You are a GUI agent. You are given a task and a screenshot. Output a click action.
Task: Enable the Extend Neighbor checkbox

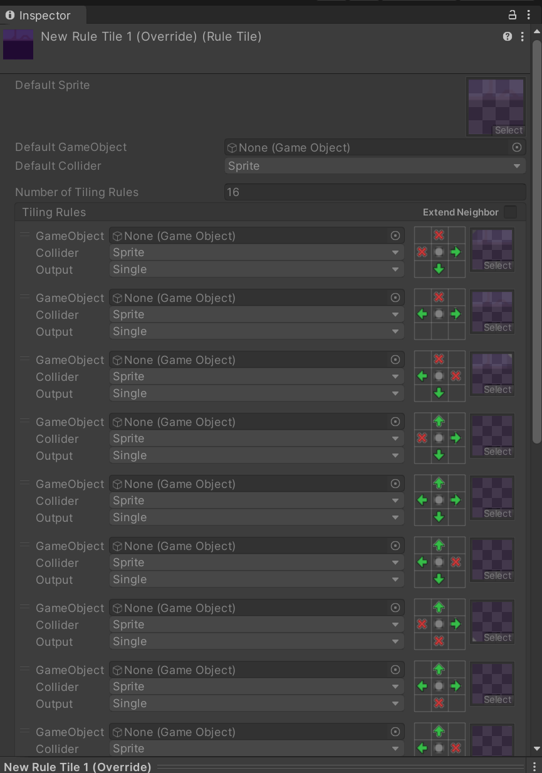(511, 212)
